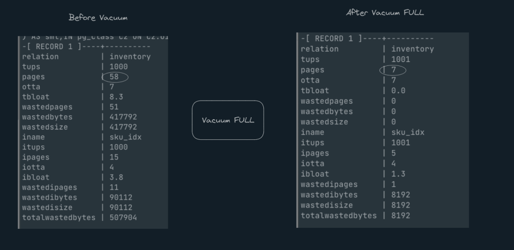
Task: Click the tups value 1000 before vacuum
Action: (119, 67)
